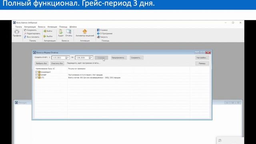Click the greyed-out create report button
Image resolution: width=256 pixels, height=144 pixels.
101,58
